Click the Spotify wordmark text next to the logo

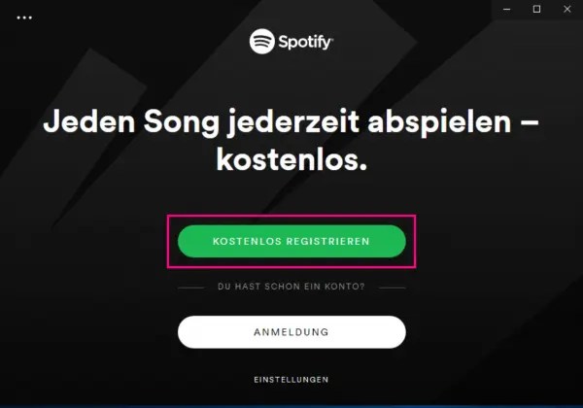click(x=306, y=42)
